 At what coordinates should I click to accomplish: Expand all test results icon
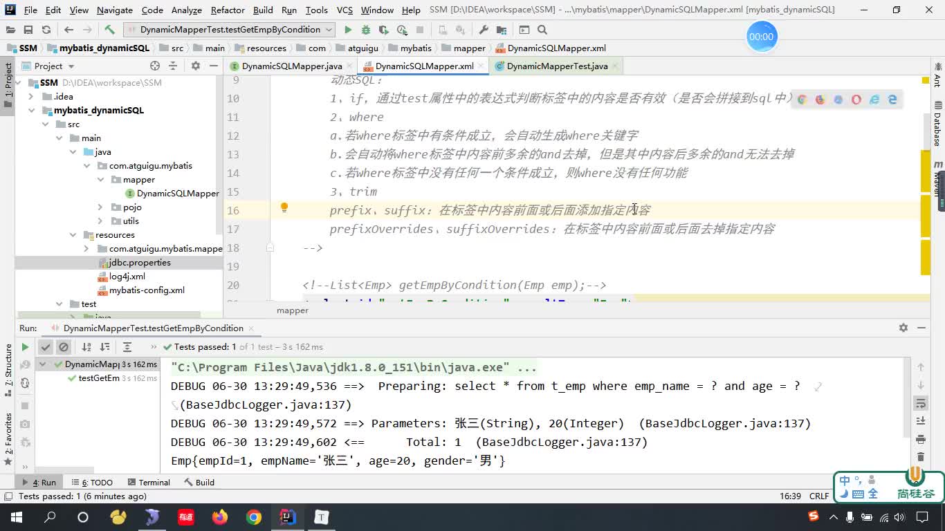pyautogui.click(x=127, y=347)
